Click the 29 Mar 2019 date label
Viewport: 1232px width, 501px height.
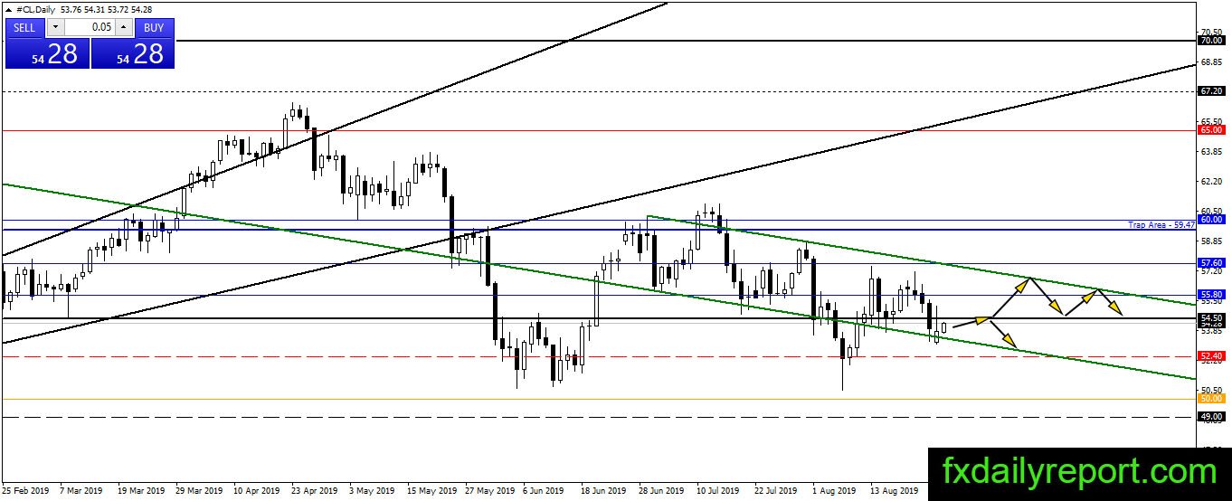(x=199, y=491)
